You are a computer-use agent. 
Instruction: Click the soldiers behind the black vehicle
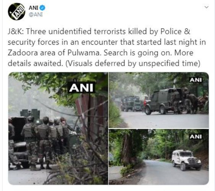click(184, 101)
